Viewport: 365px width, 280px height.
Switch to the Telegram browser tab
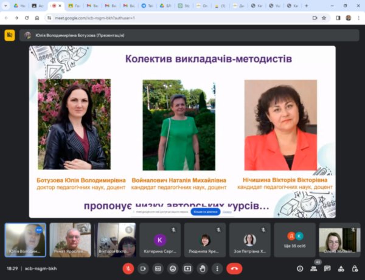point(147,5)
